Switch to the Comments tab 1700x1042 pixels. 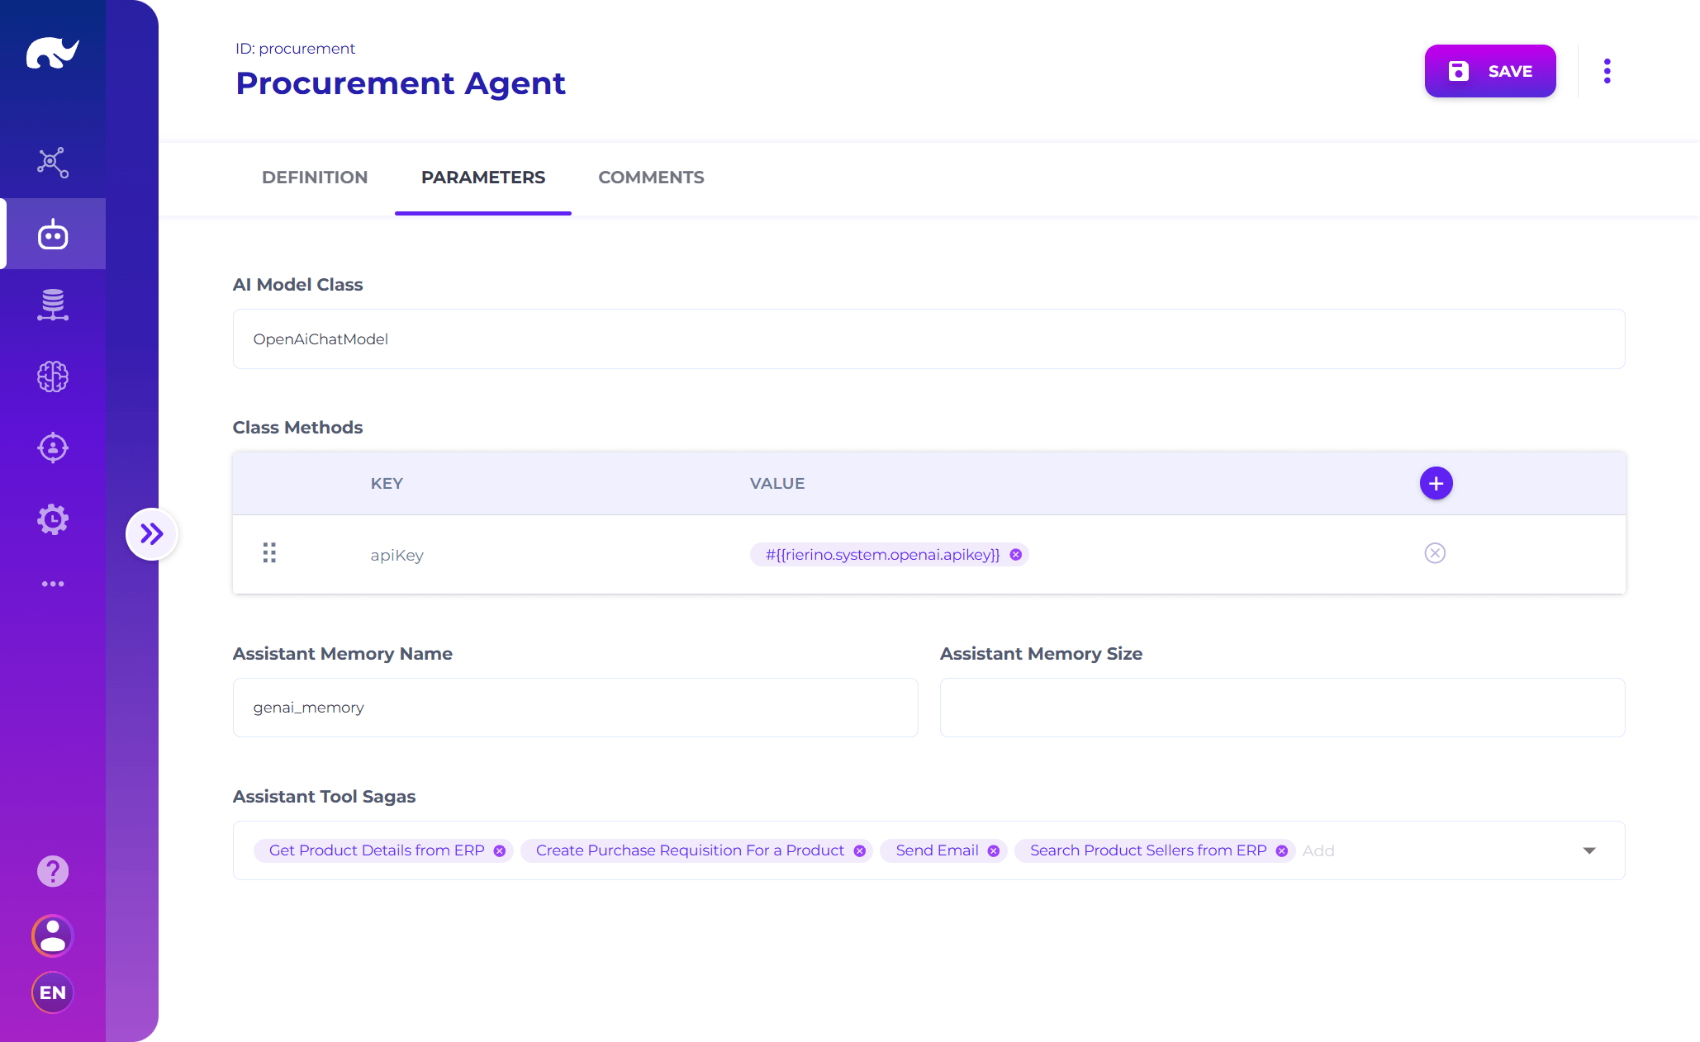(x=651, y=178)
